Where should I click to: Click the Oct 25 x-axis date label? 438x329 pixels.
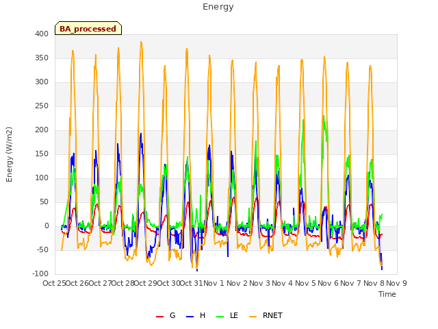tap(54, 283)
